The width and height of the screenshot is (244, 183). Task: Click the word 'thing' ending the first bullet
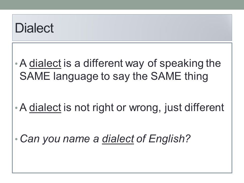coord(196,77)
